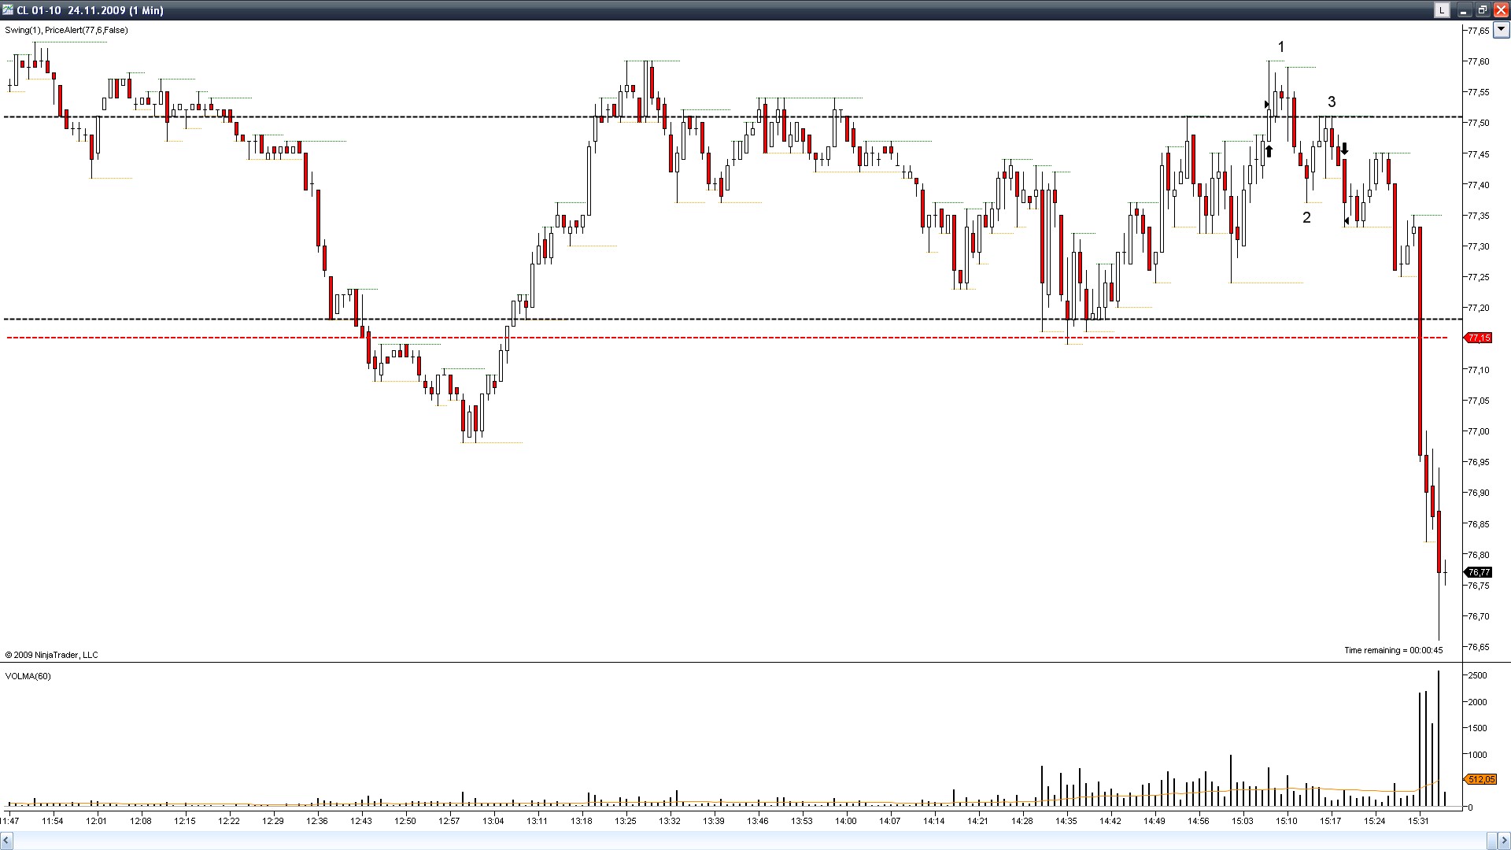Select the VOLMA(60) indicator label
The image size is (1511, 850).
pos(28,676)
